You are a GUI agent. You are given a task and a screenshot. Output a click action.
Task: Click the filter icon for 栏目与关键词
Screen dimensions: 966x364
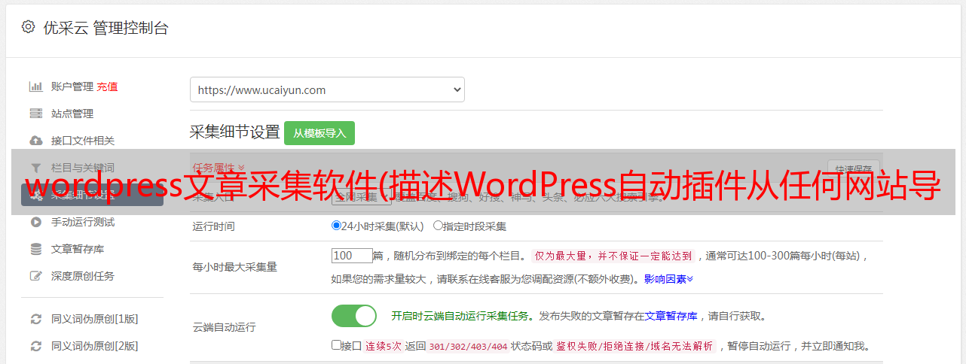point(35,168)
